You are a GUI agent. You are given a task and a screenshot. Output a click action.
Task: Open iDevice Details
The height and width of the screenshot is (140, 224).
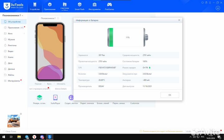61,89
